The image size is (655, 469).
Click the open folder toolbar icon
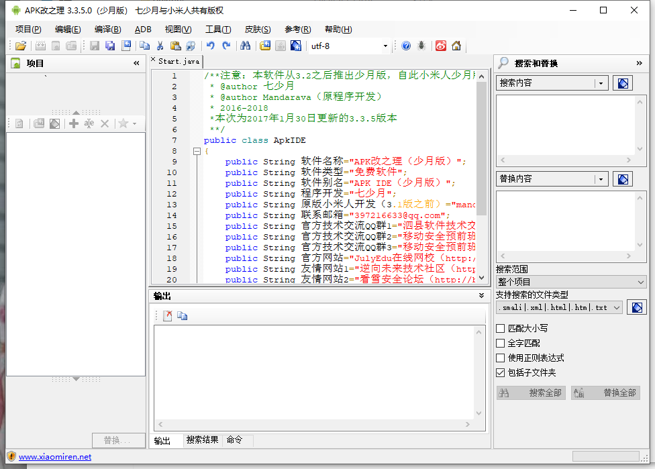click(21, 46)
